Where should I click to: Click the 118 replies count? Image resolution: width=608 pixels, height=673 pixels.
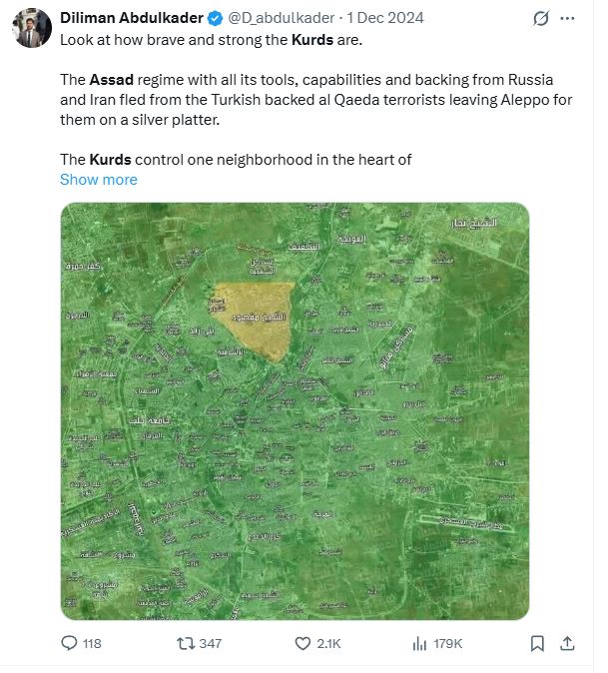(x=92, y=643)
